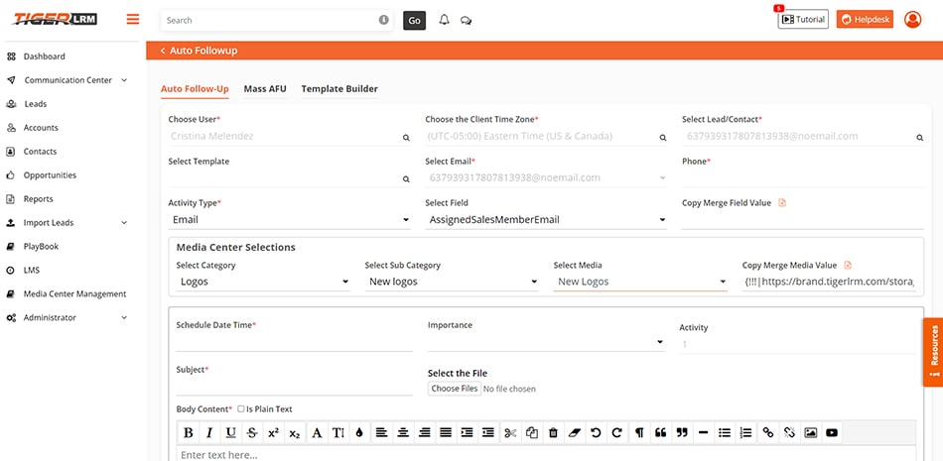Switch to the Mass AFU tab
943x461 pixels.
pos(265,89)
